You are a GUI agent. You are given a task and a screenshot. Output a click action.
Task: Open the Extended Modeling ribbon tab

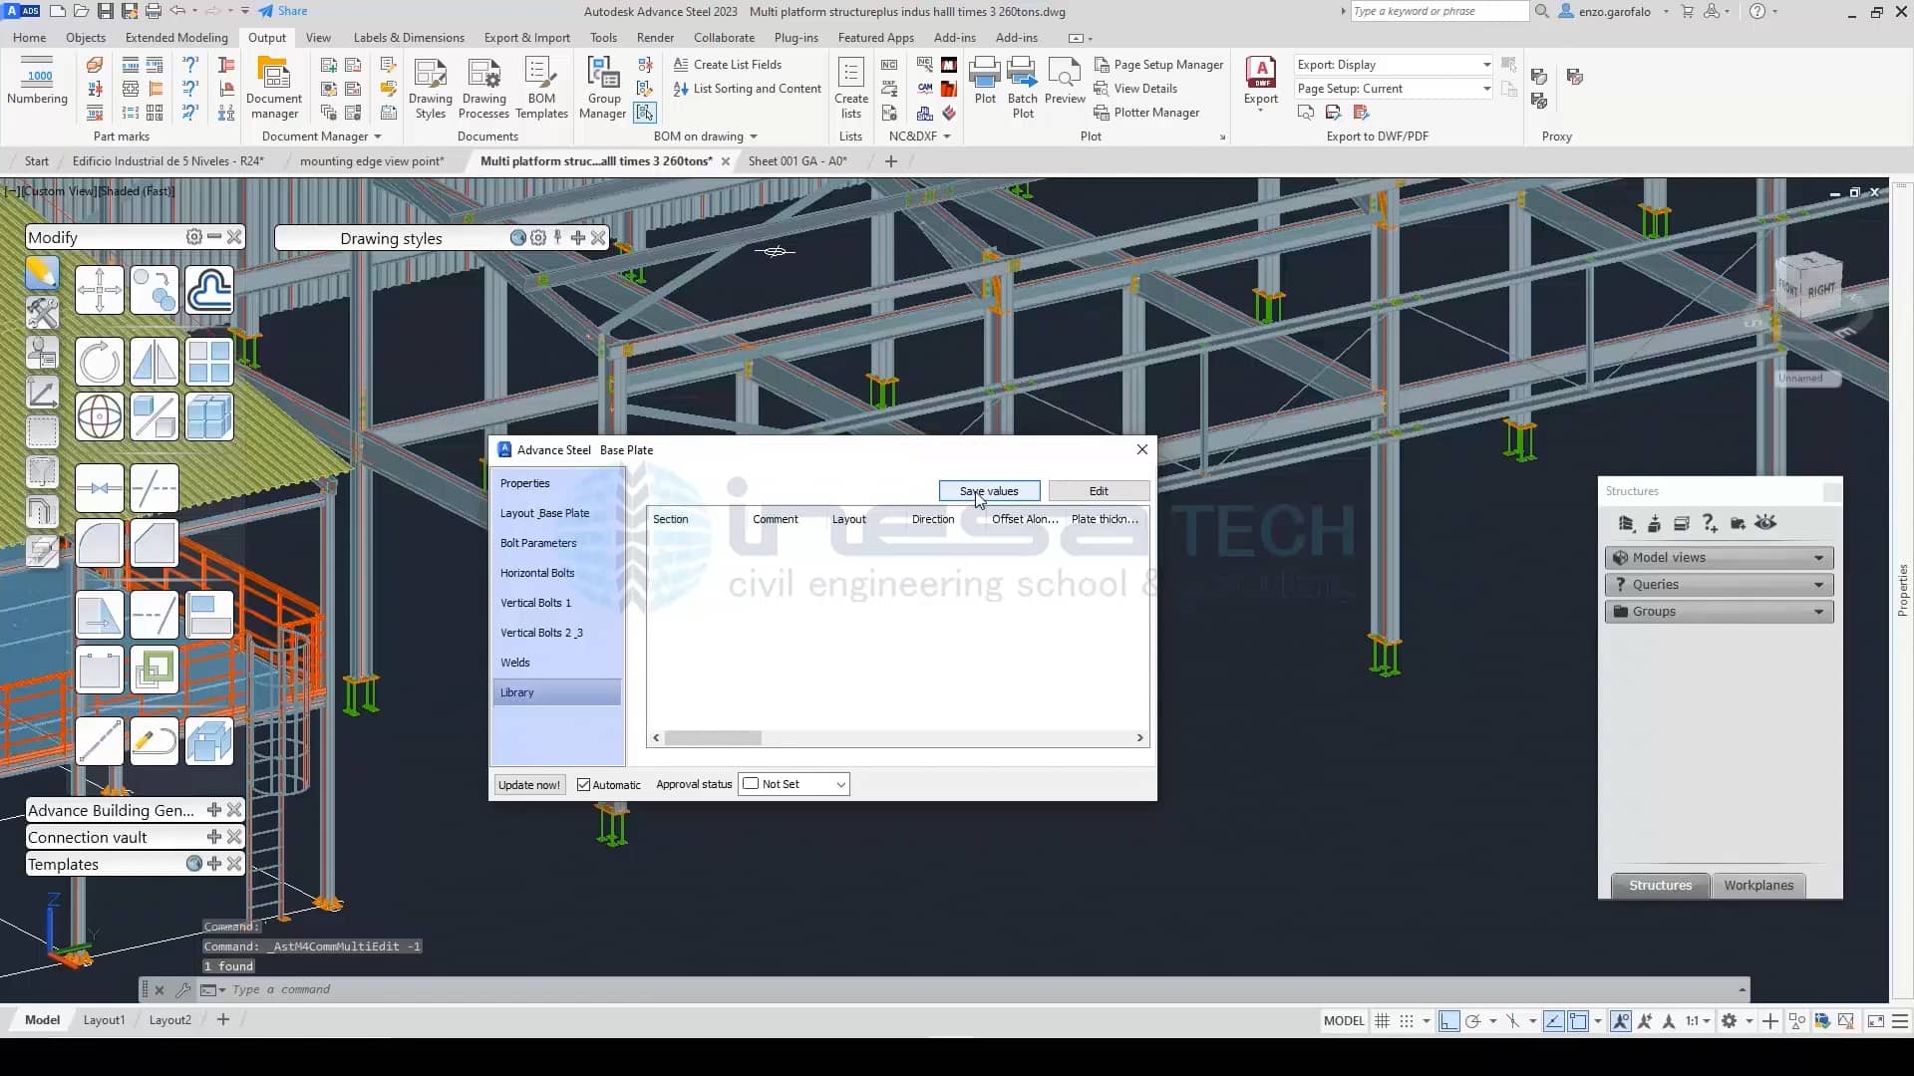tap(175, 37)
